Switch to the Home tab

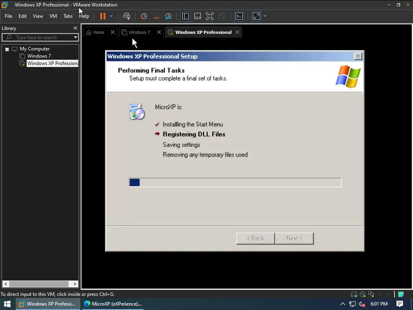click(x=95, y=32)
